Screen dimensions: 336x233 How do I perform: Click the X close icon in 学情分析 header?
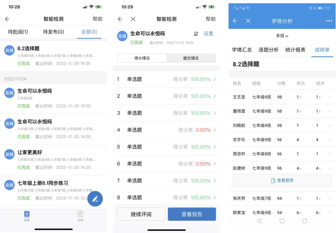tap(248, 21)
